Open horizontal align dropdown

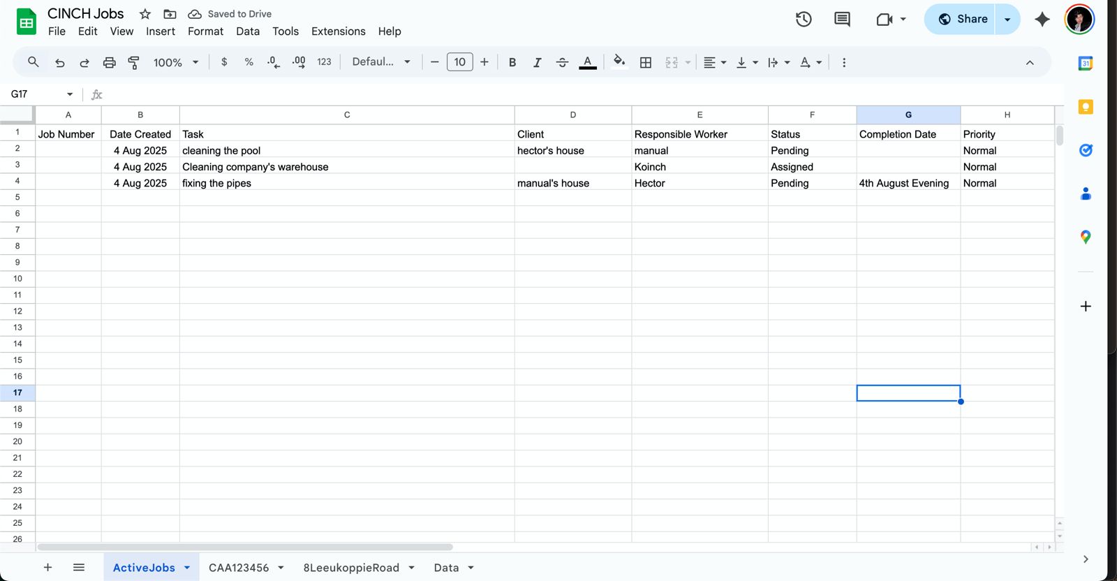[714, 62]
